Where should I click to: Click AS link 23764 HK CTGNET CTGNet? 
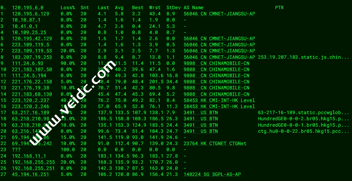[x=215, y=143]
